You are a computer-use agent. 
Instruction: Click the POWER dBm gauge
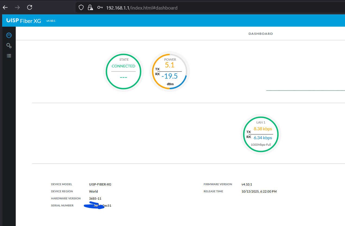(x=170, y=71)
